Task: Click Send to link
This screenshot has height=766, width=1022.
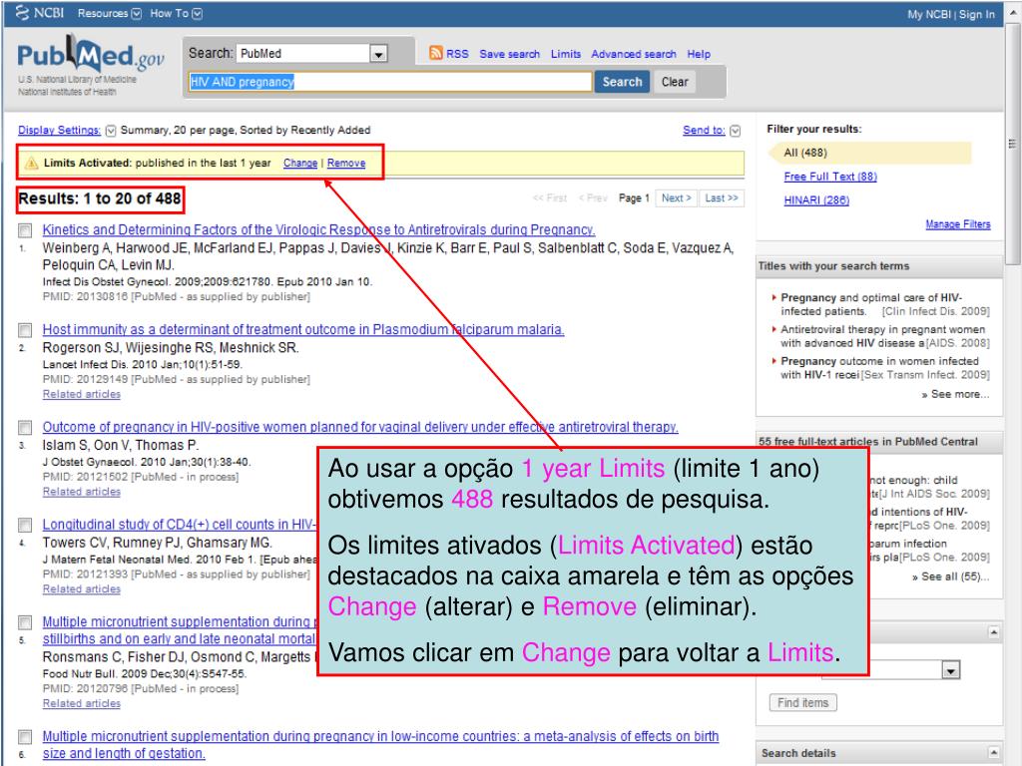Action: [704, 131]
